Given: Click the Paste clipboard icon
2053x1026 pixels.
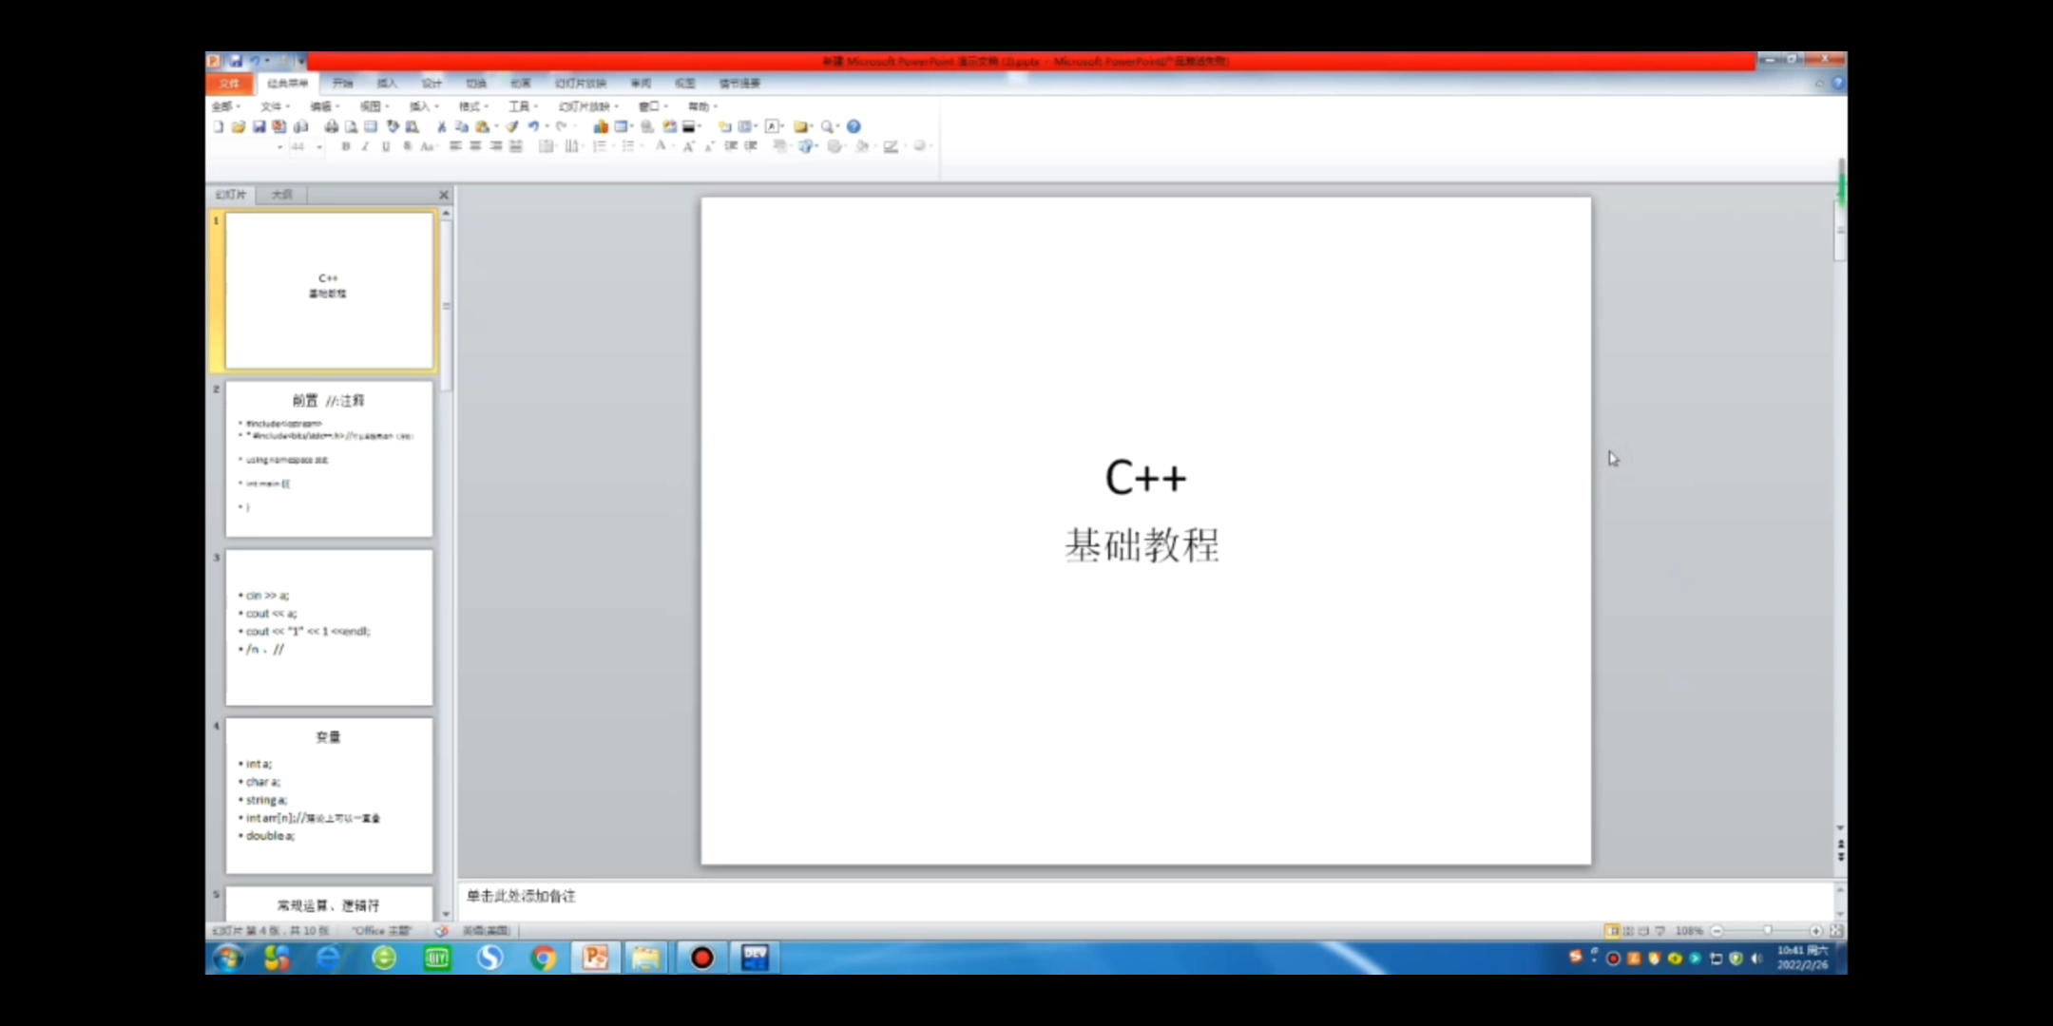Looking at the screenshot, I should (x=483, y=126).
